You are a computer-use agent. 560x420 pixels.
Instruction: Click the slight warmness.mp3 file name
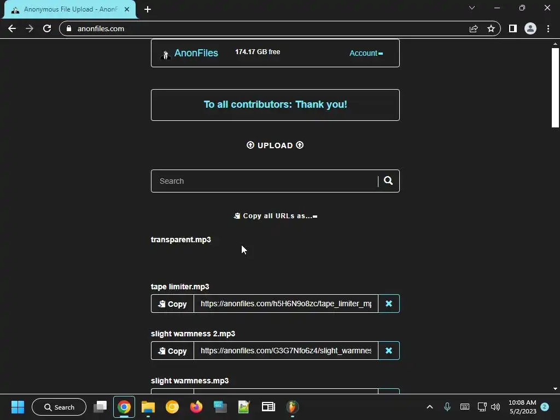click(x=190, y=381)
